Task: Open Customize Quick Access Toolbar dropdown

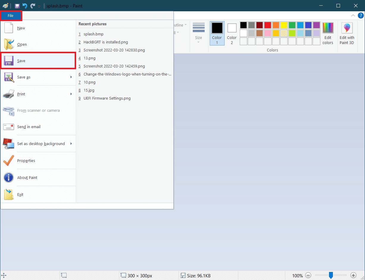Action: pos(39,6)
